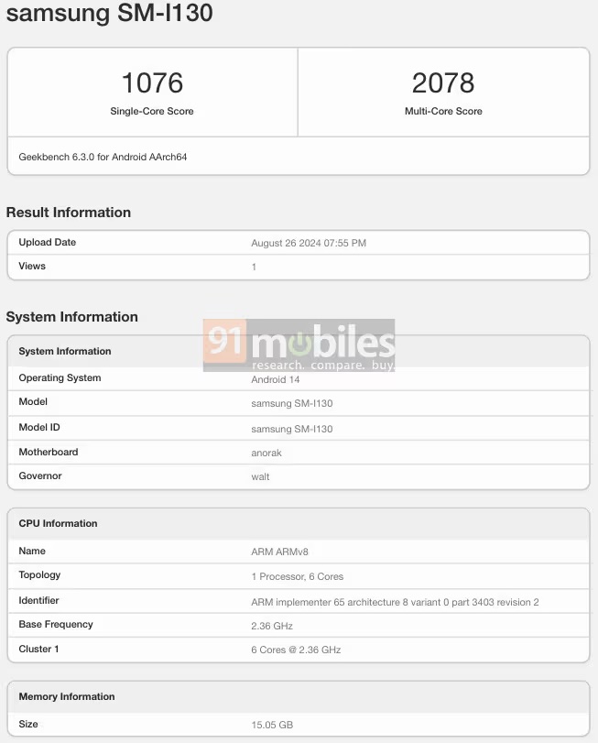Screen dimensions: 598x743
Task: Click the Multi-Core Score label
Action: tap(443, 111)
